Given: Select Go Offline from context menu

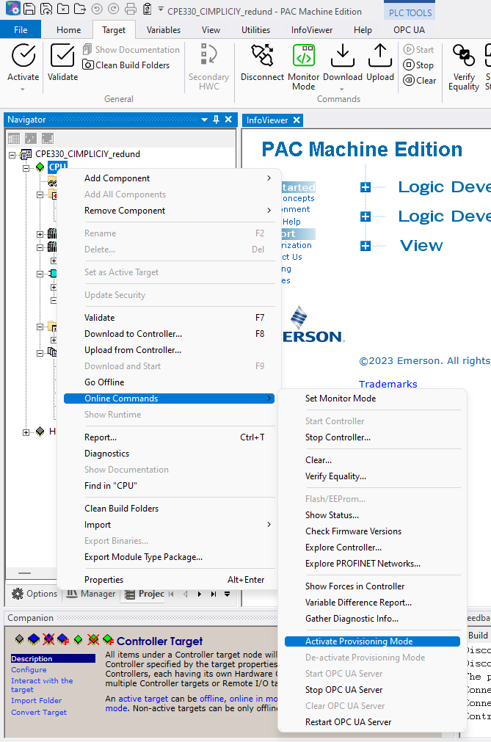Looking at the screenshot, I should tap(169, 382).
